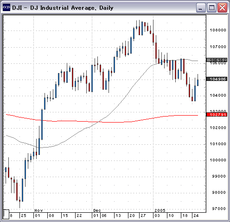Close the DJI chart window
This screenshot has height=222, width=230.
222,7
